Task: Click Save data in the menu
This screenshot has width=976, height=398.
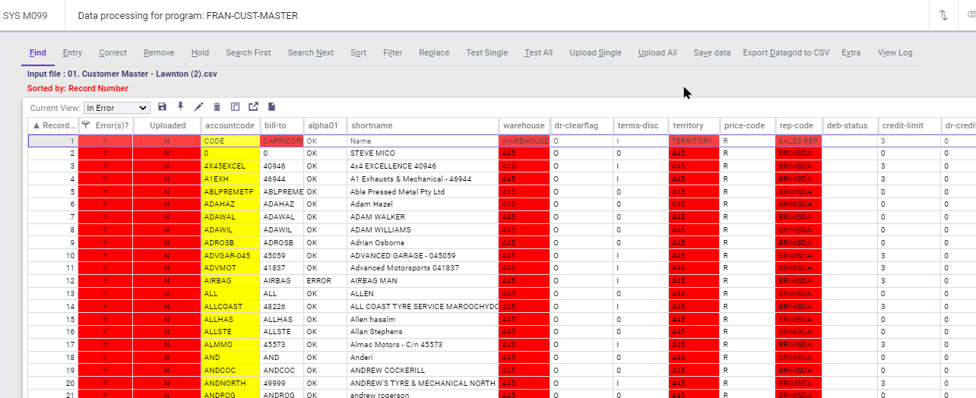Action: pyautogui.click(x=712, y=52)
